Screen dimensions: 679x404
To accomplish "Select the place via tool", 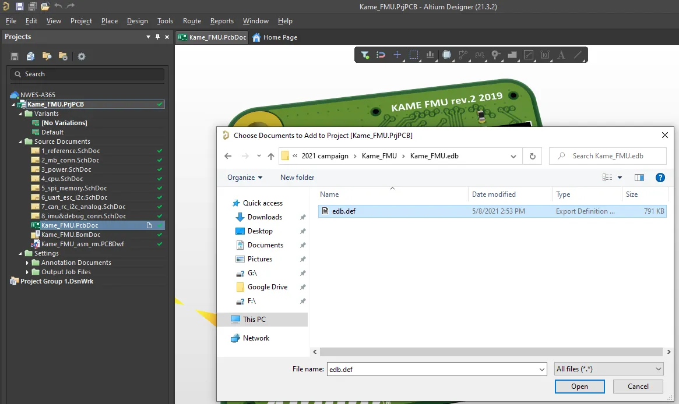I will click(x=495, y=55).
